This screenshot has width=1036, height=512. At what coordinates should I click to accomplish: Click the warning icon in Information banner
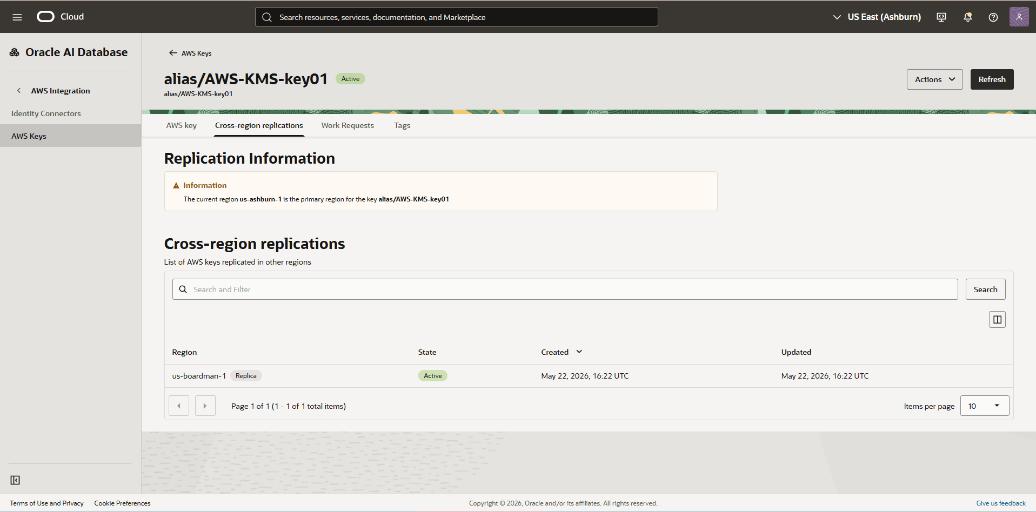click(x=176, y=185)
